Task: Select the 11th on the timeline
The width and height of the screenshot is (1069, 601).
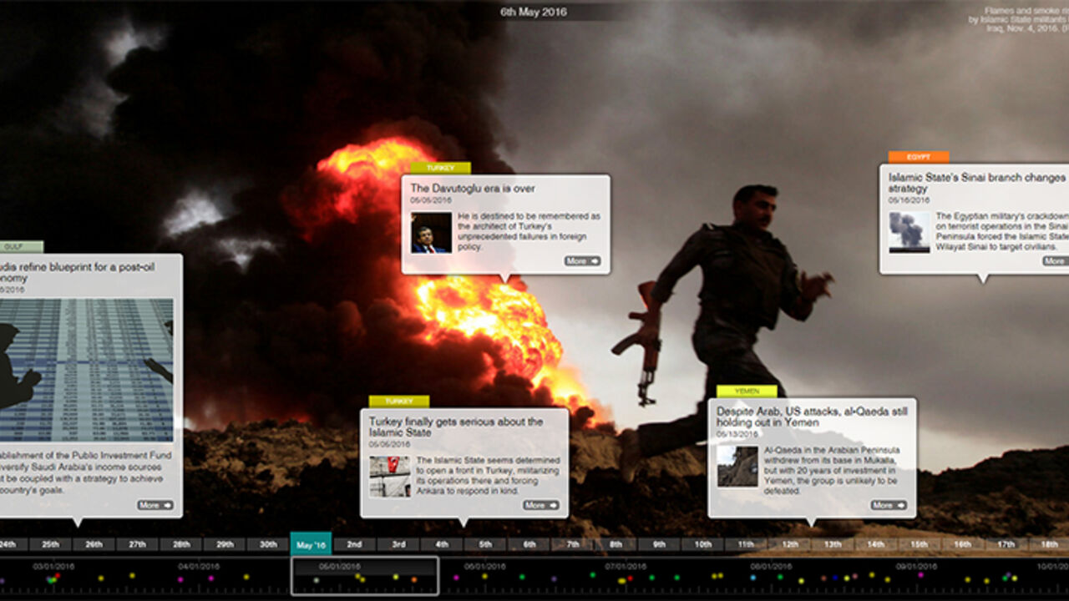Action: pyautogui.click(x=746, y=544)
